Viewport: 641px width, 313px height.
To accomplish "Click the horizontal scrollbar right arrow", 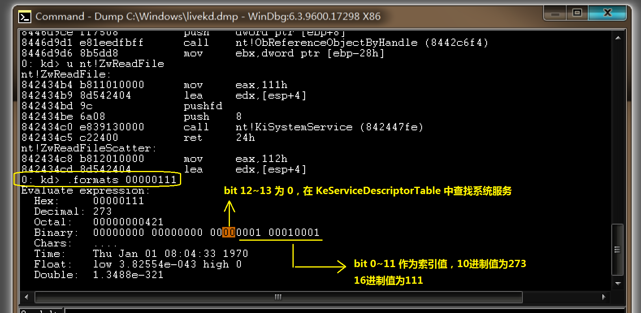I will pos(603,297).
